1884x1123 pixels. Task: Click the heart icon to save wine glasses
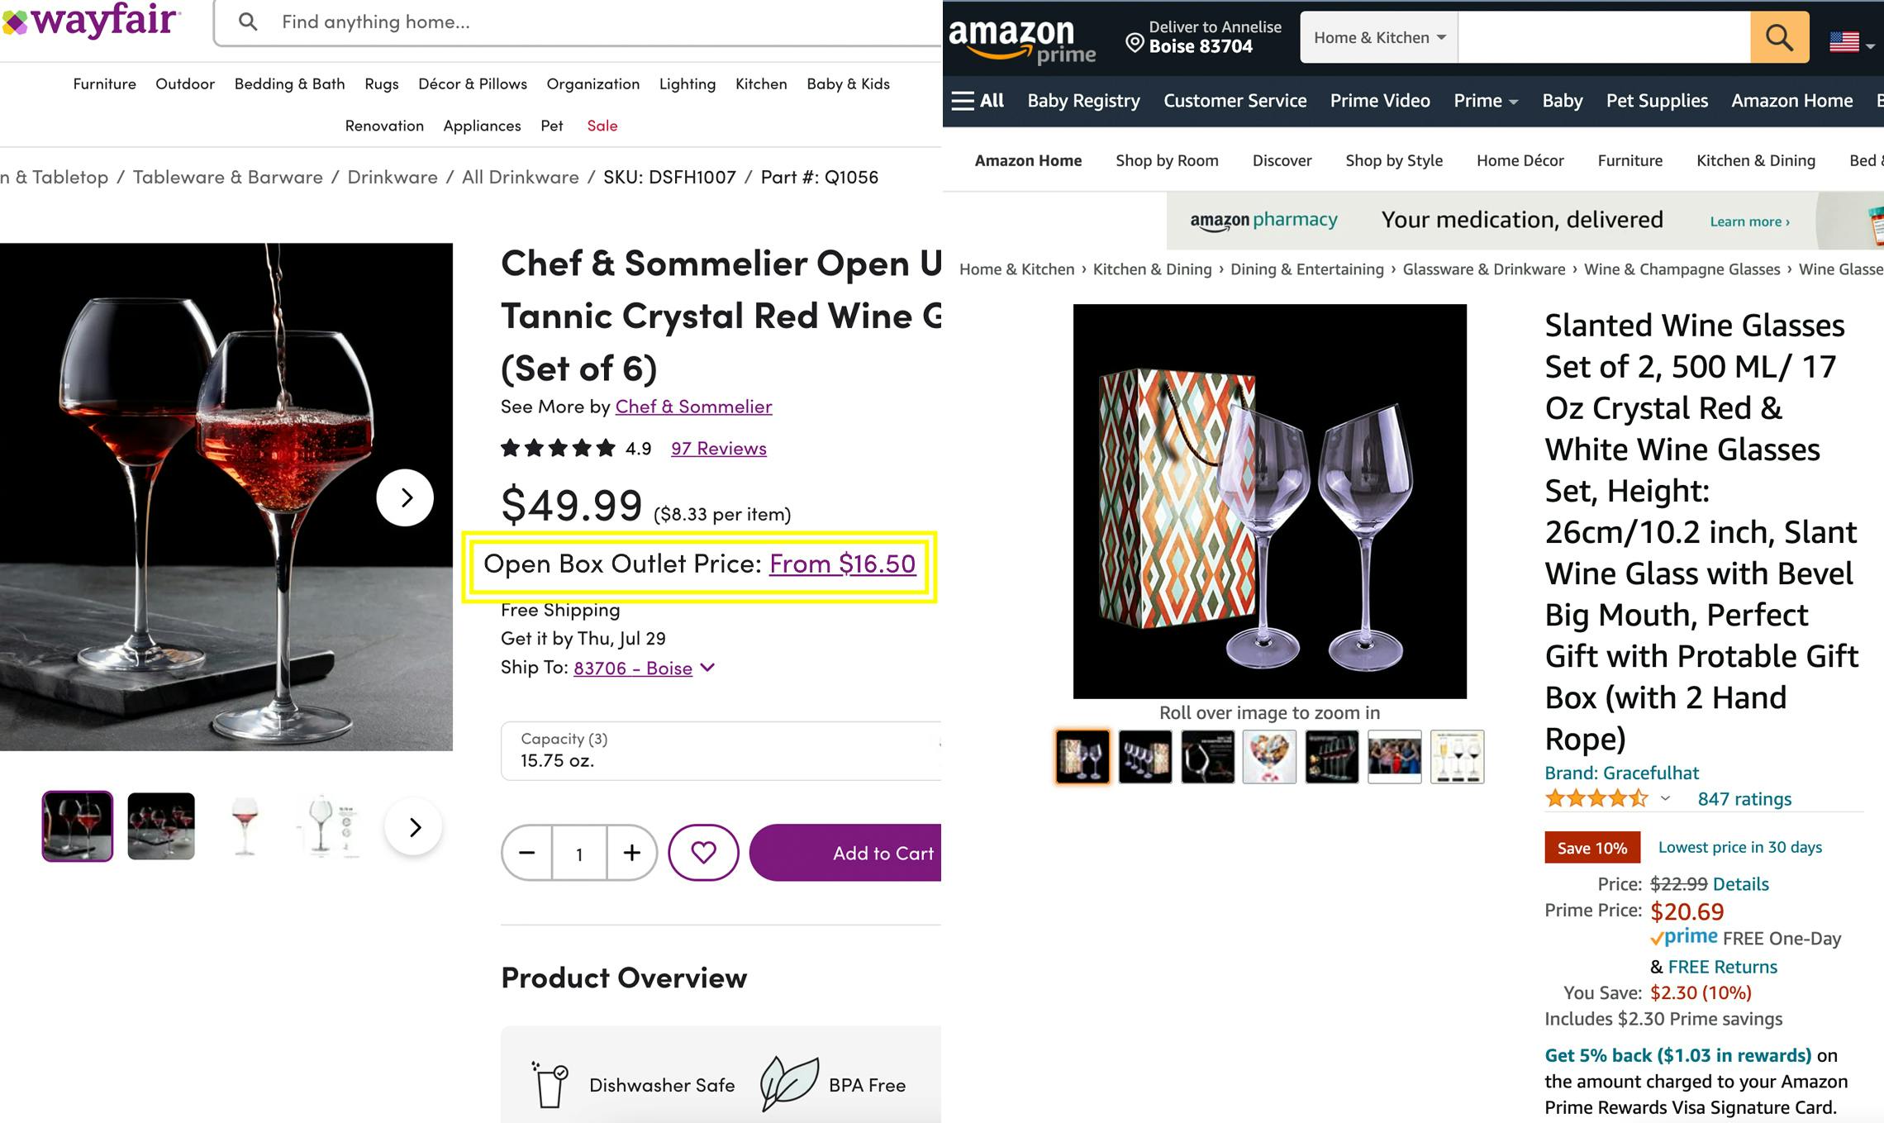pyautogui.click(x=703, y=852)
